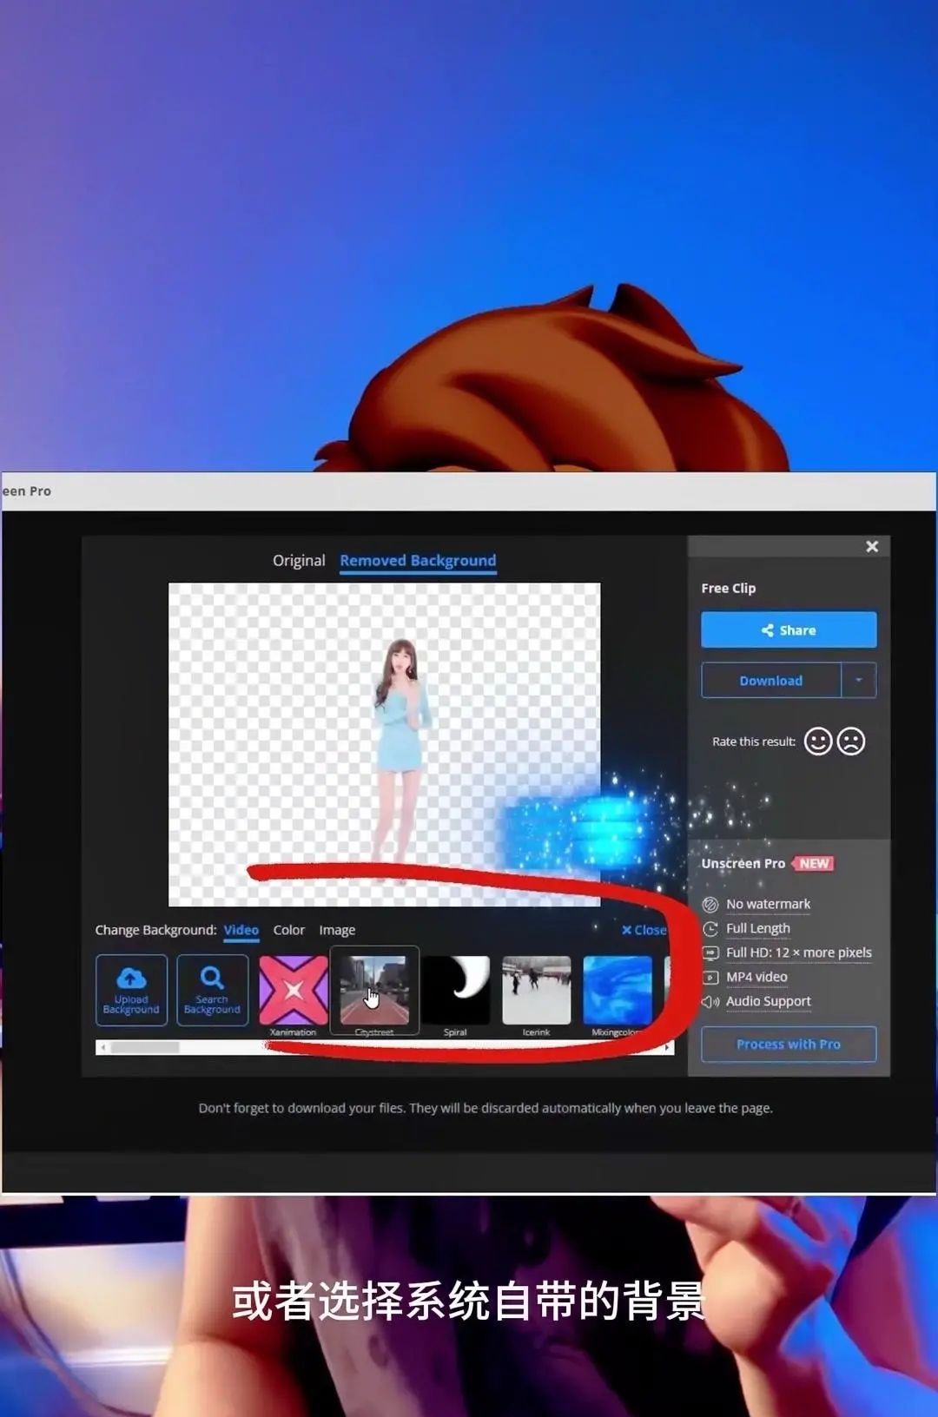Select the Xanimation background thumbnail
Screen dimensions: 938x1417
(294, 991)
